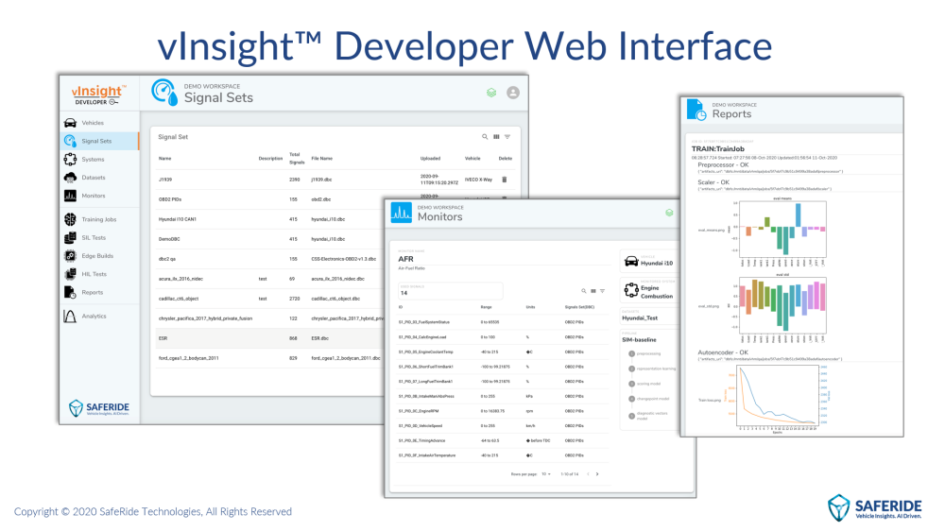The width and height of the screenshot is (945, 532).
Task: Select the J1939 signal set name
Action: pyautogui.click(x=165, y=180)
